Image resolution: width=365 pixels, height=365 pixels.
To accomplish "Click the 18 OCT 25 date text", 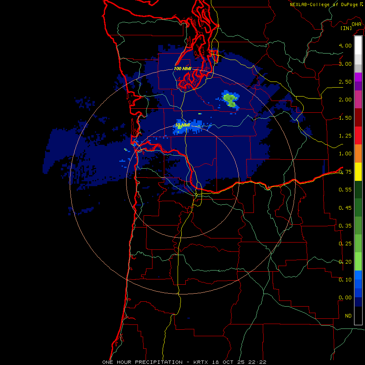I will coord(228,362).
